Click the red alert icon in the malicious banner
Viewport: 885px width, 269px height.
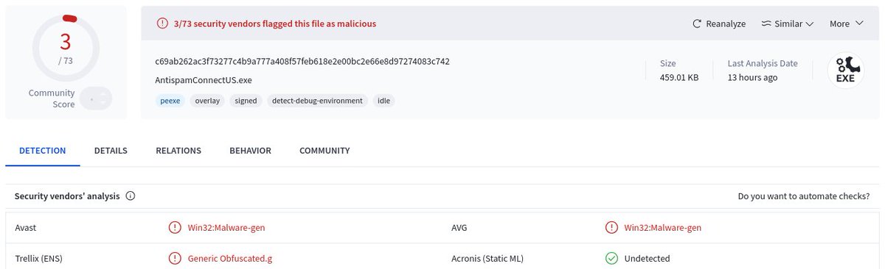click(162, 24)
